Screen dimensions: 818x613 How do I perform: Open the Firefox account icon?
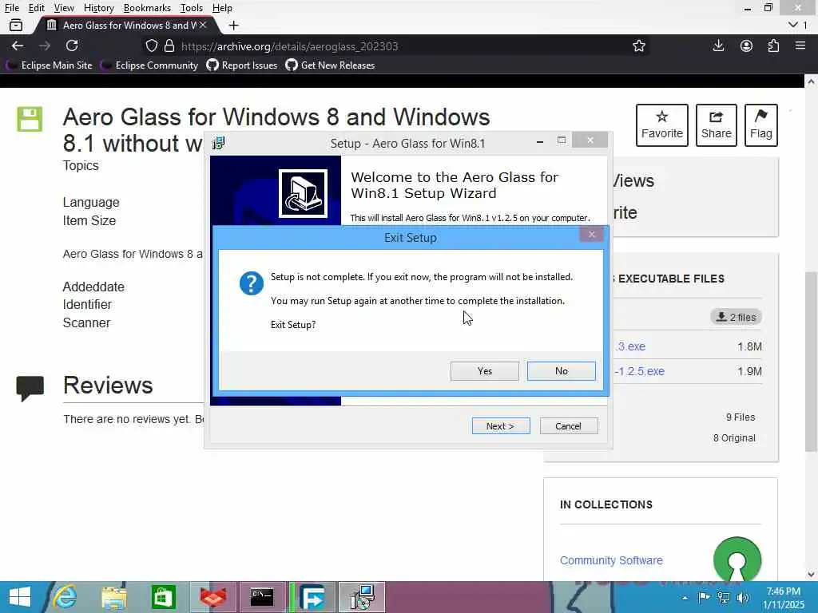746,45
